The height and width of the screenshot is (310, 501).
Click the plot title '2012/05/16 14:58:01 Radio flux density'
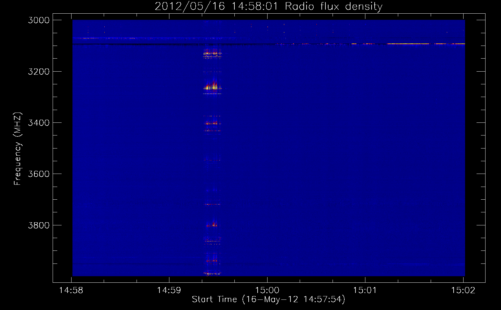pos(268,6)
